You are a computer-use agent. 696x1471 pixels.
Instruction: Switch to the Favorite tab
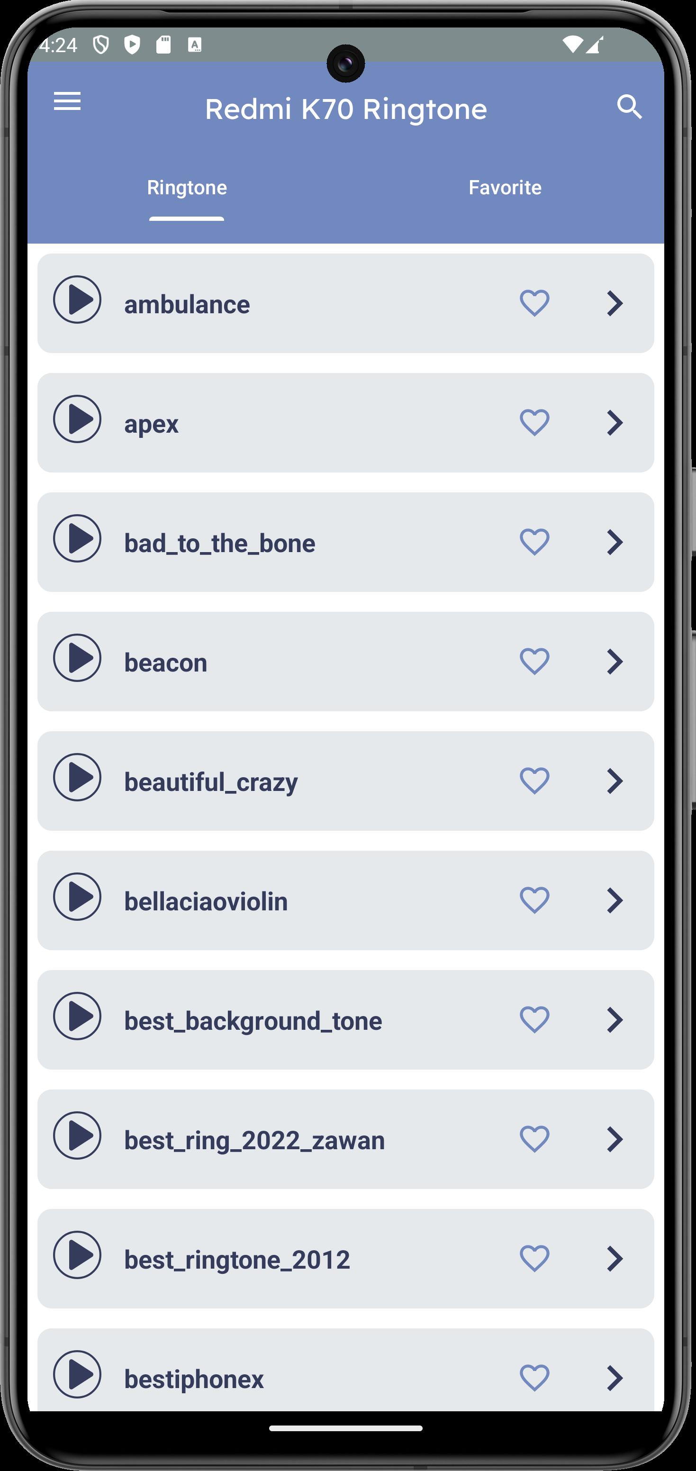pyautogui.click(x=505, y=187)
